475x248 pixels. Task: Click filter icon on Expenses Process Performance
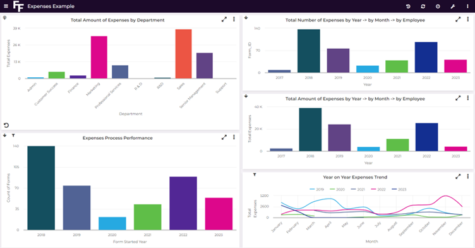click(13, 135)
